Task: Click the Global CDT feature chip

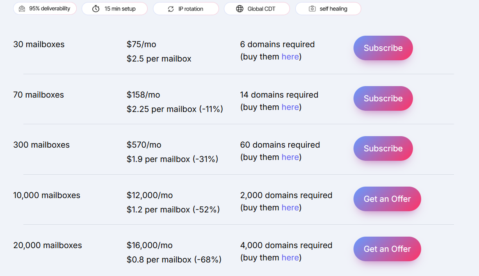Action: coord(257,8)
